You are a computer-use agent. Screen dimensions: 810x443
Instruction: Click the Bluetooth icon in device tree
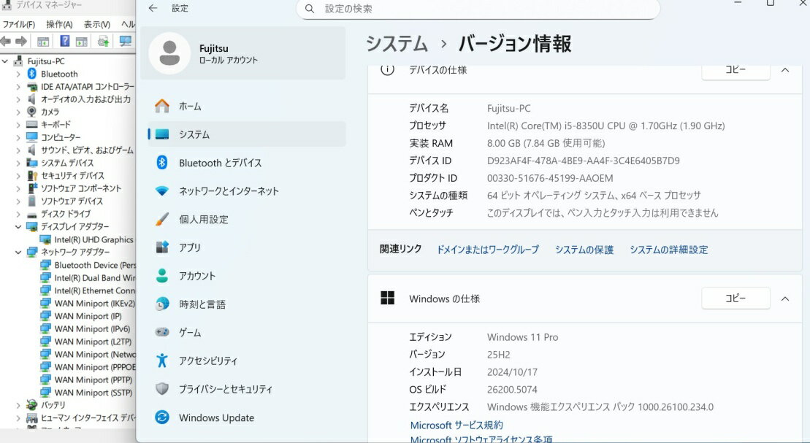click(32, 74)
